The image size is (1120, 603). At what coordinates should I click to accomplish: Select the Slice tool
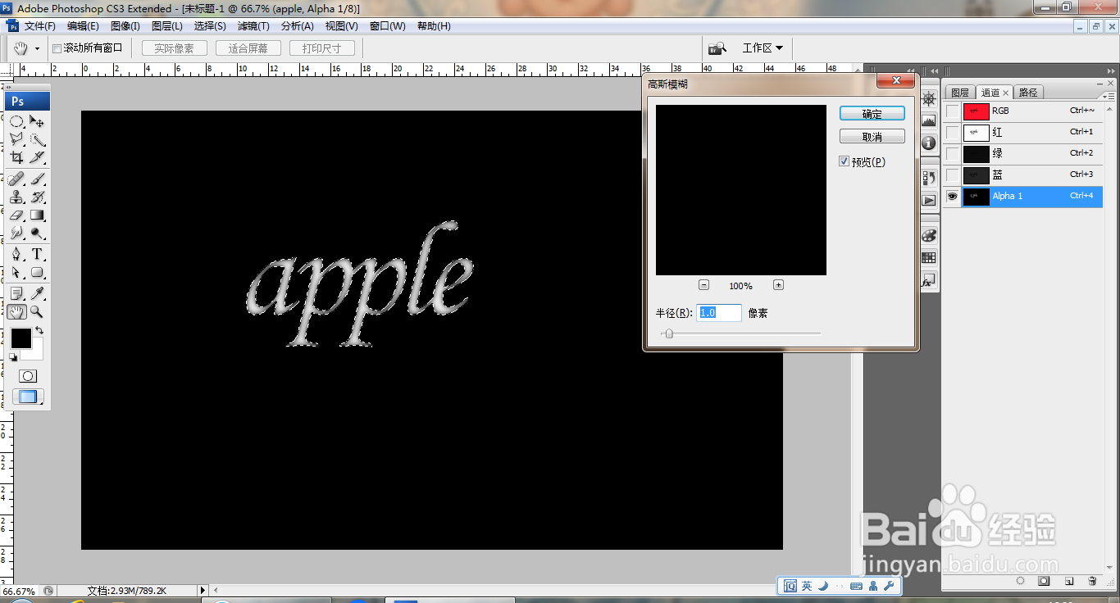pos(37,157)
